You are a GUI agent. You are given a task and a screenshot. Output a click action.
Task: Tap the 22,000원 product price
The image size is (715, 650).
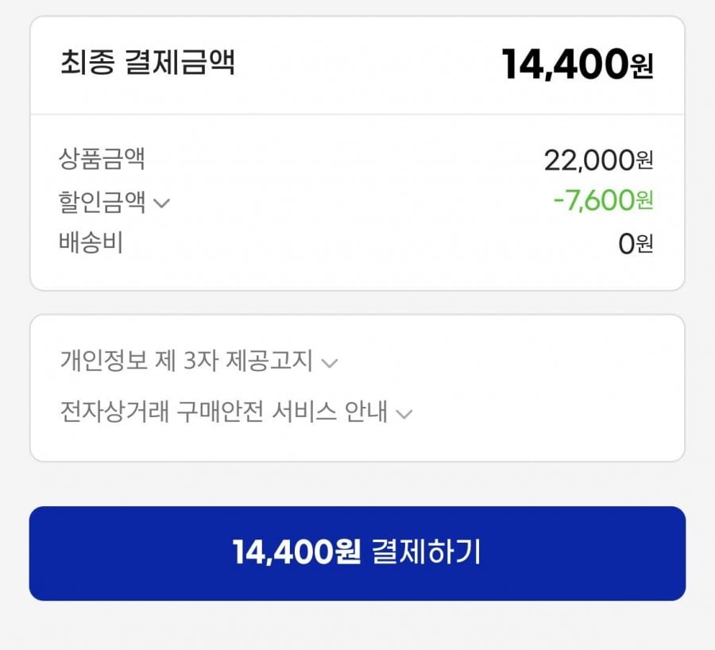[598, 161]
